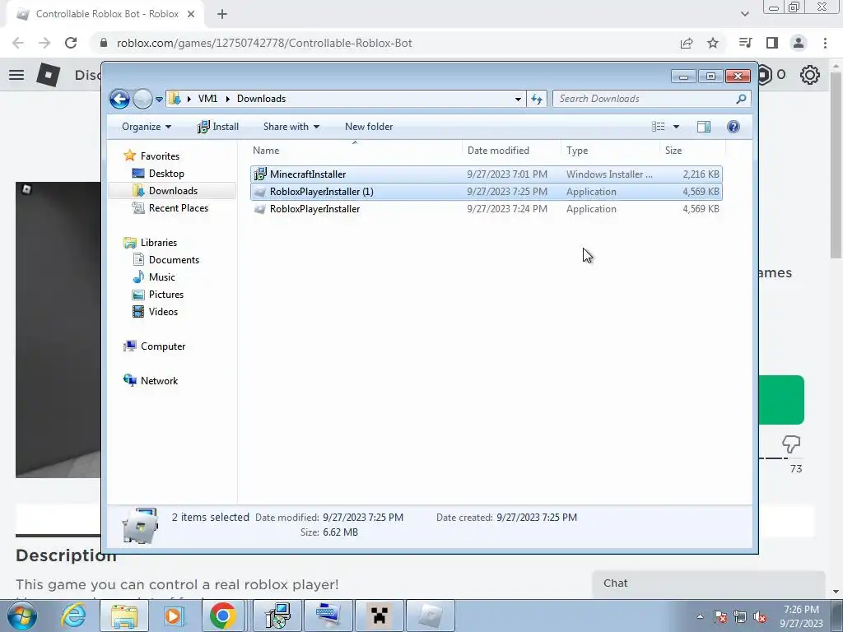Click VM1 in the address breadcrumb
The width and height of the screenshot is (843, 632).
207,99
